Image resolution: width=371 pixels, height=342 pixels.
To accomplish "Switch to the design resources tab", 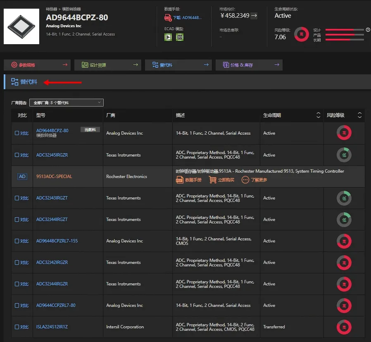I will point(108,65).
